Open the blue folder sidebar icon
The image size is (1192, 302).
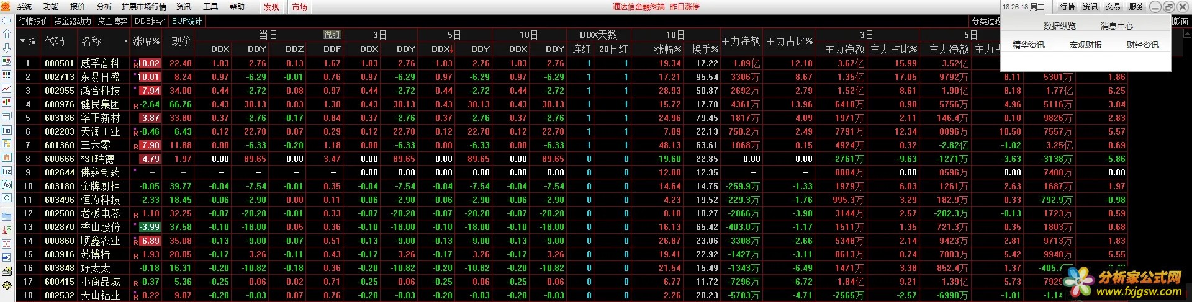coord(7,217)
